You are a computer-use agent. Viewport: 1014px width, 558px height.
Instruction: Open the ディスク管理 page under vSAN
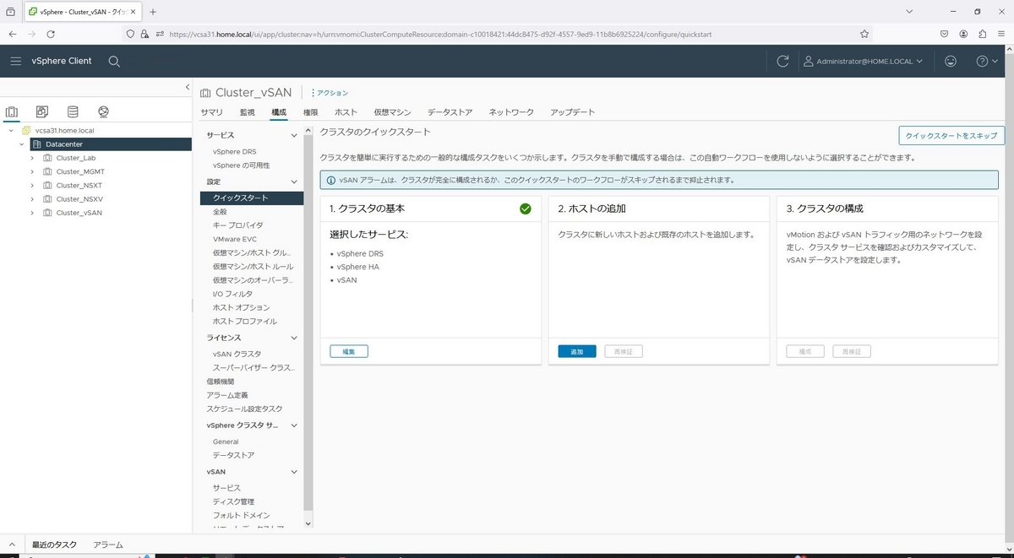click(x=233, y=501)
